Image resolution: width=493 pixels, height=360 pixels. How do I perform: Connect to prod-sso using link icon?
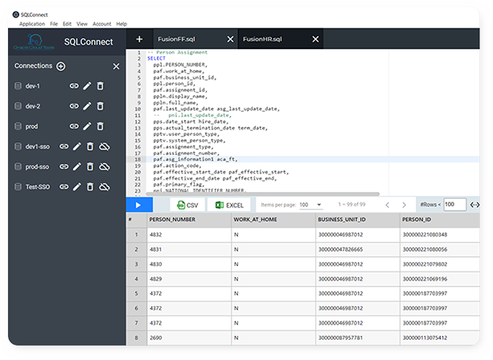64,166
